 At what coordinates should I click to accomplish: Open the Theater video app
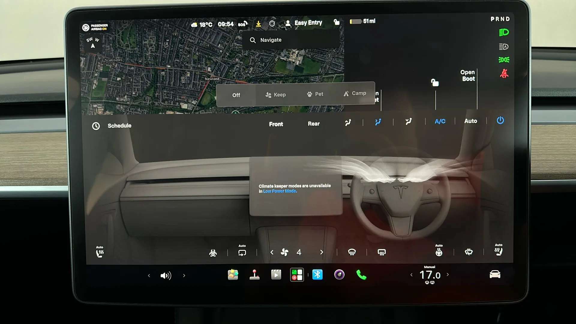pyautogui.click(x=276, y=274)
